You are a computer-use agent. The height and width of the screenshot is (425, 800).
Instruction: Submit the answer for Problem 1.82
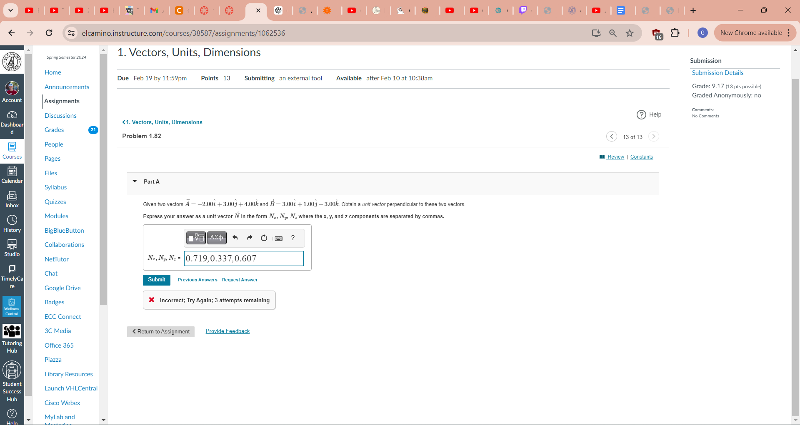157,280
